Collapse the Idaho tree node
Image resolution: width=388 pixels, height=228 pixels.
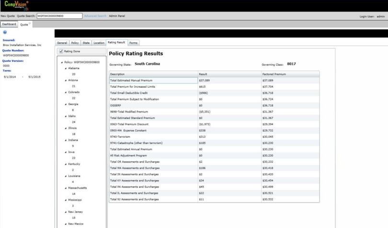tap(66, 116)
